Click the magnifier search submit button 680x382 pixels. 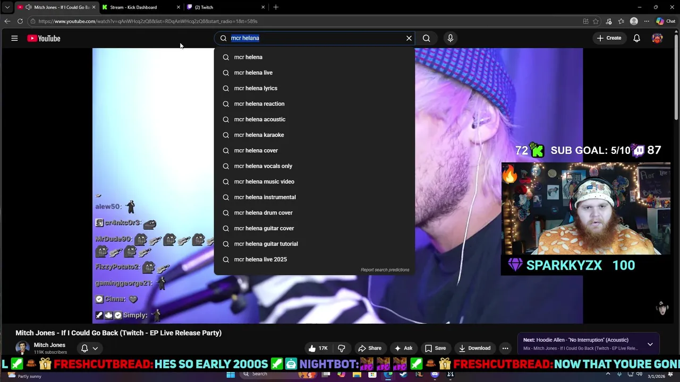pyautogui.click(x=426, y=38)
